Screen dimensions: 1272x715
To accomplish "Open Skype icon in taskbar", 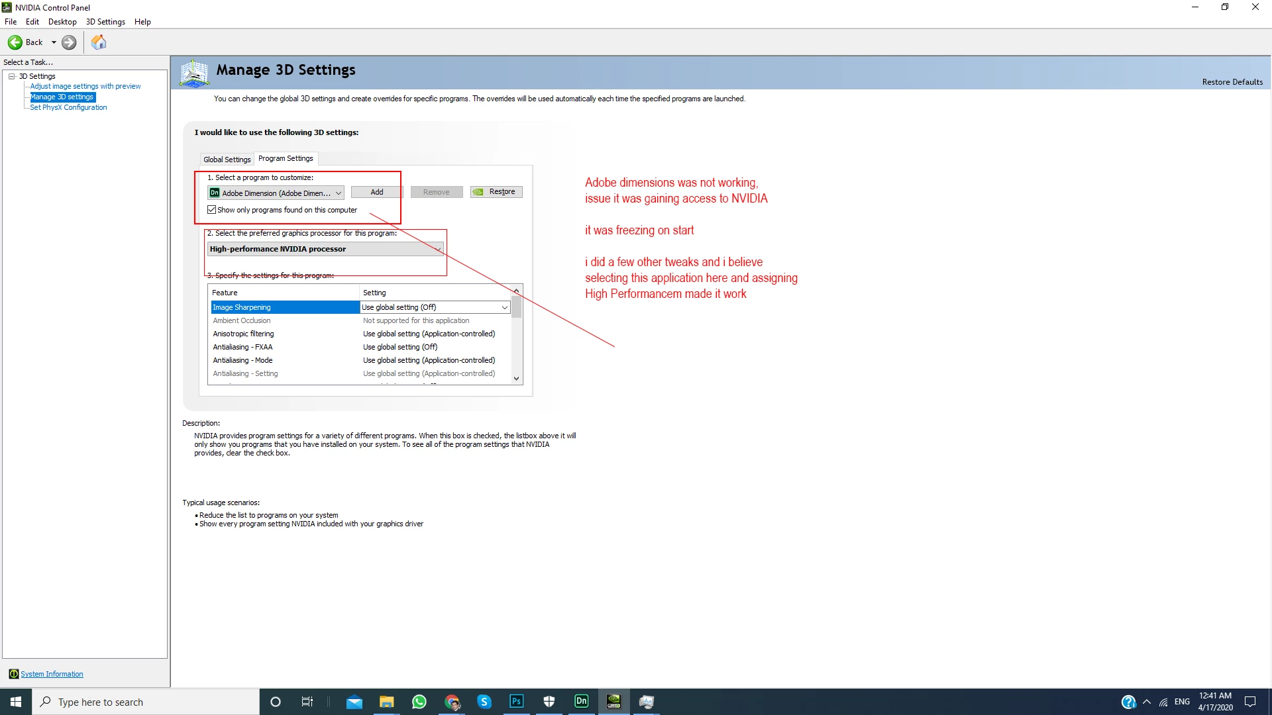I will (x=484, y=702).
